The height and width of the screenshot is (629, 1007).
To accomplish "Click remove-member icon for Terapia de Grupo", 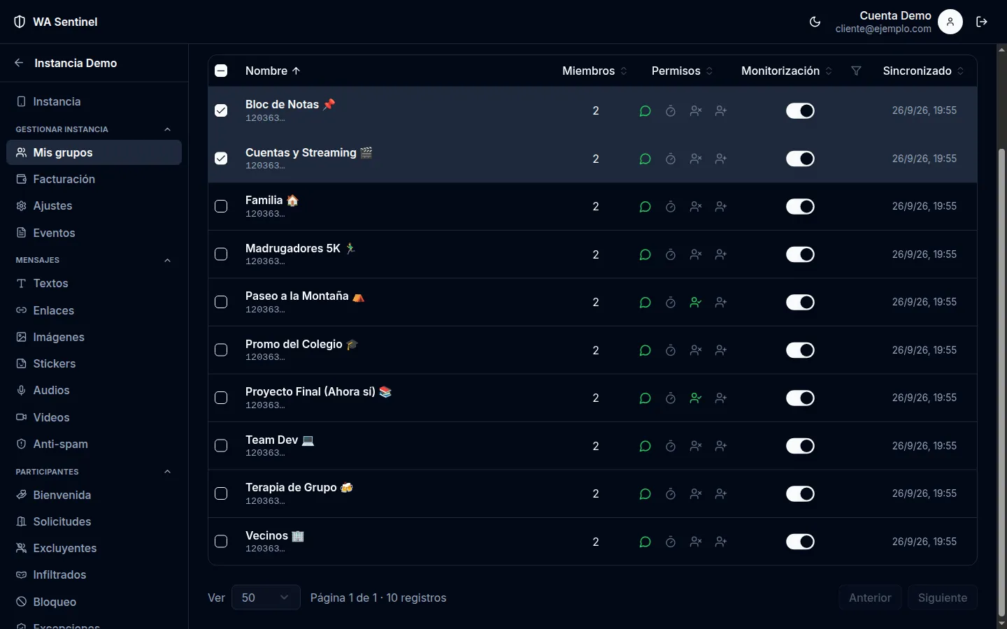I will coord(696,494).
